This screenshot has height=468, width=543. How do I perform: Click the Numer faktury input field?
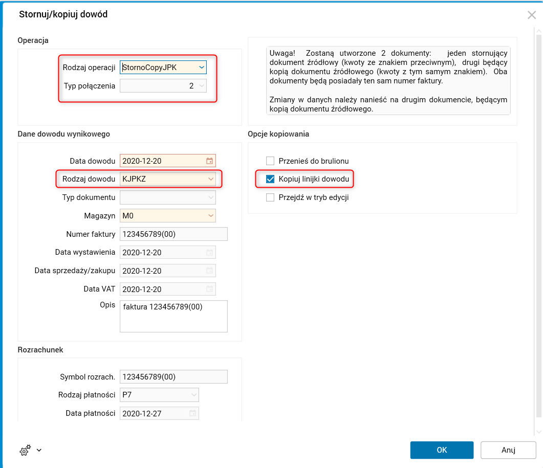[x=173, y=234]
